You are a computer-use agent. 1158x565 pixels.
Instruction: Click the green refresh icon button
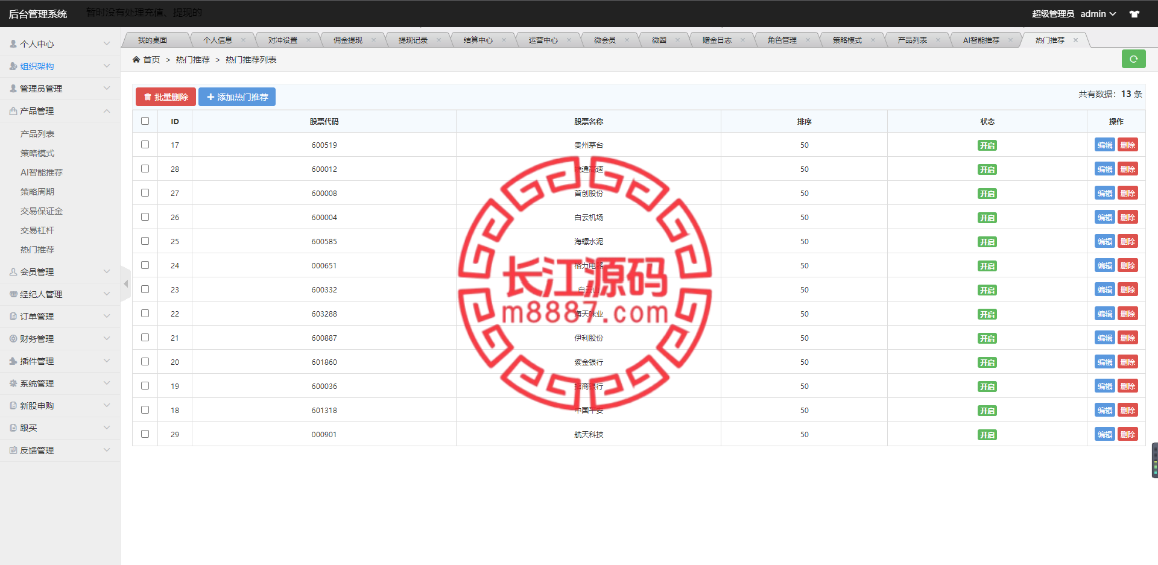click(x=1133, y=59)
